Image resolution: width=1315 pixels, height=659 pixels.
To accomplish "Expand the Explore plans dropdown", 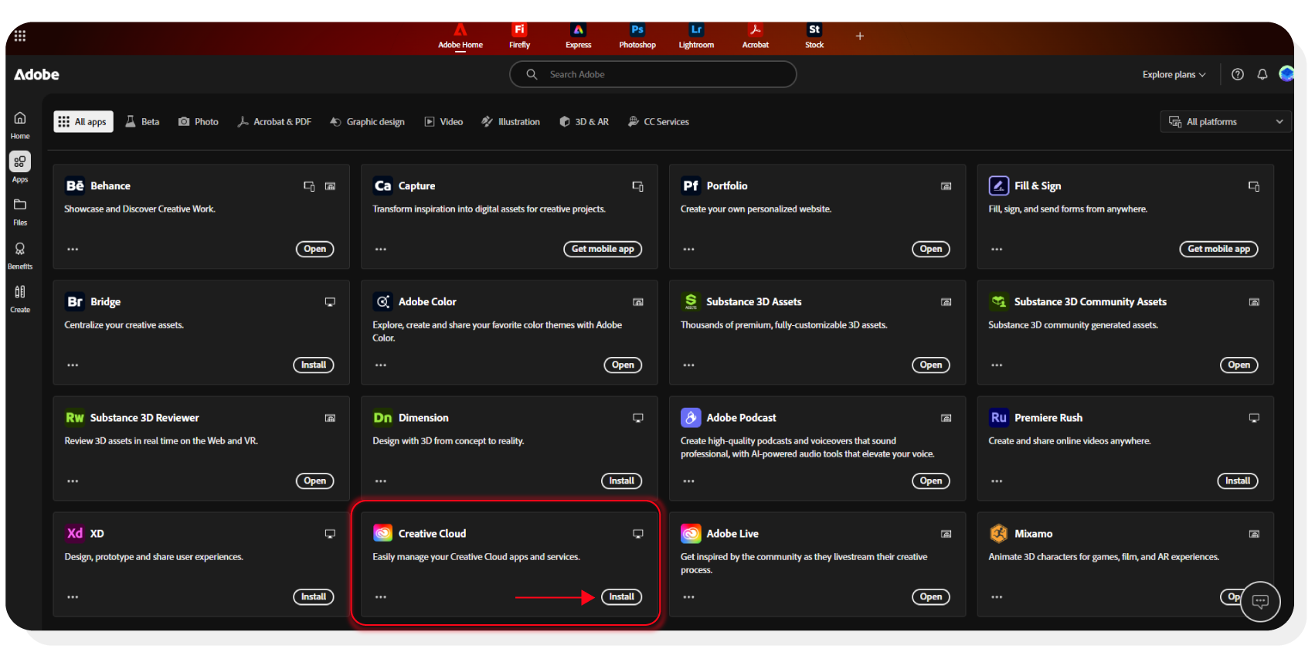I will point(1174,75).
